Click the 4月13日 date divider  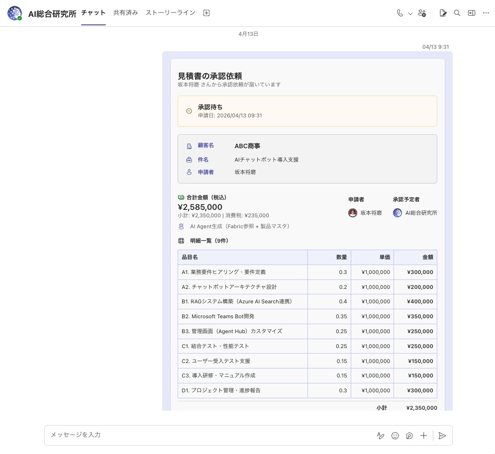248,34
